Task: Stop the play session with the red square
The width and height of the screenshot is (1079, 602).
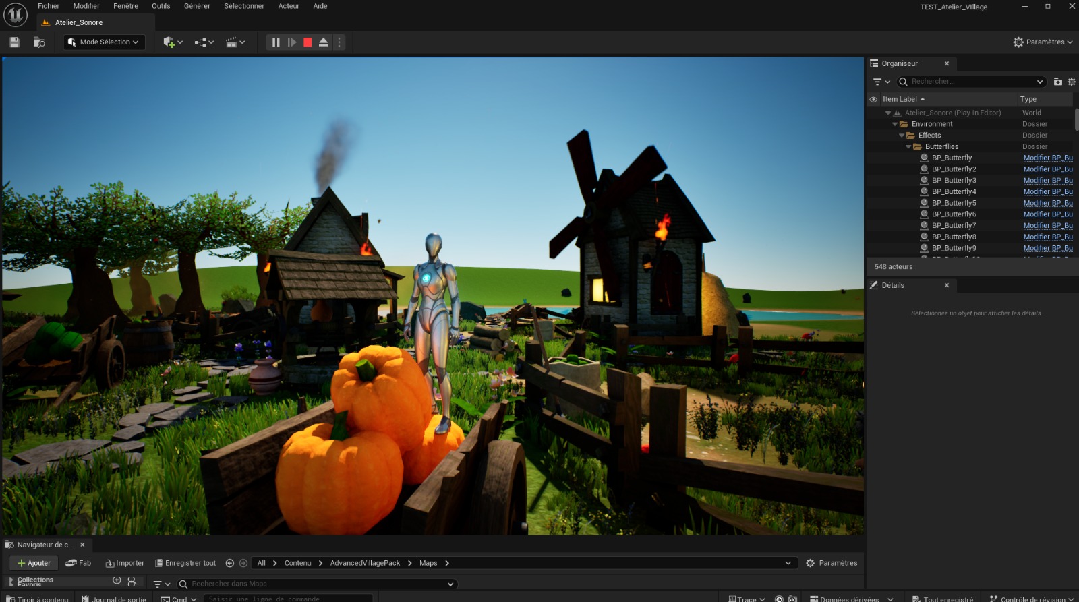Action: [x=308, y=42]
